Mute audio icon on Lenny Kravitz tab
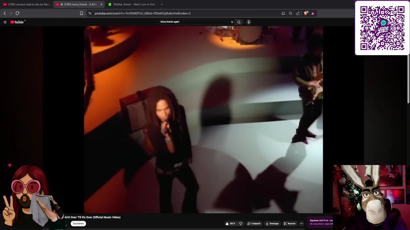The height and width of the screenshot is (230, 410). tap(61, 4)
